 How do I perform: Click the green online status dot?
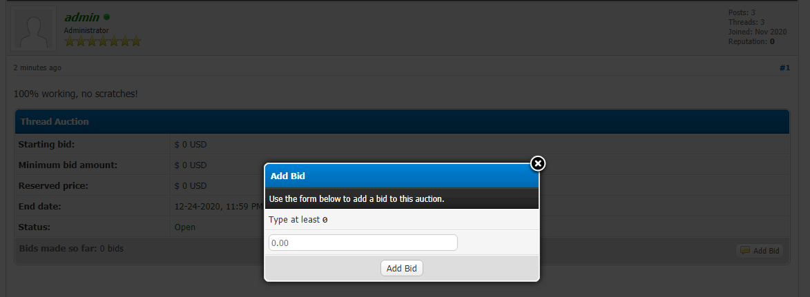point(107,17)
